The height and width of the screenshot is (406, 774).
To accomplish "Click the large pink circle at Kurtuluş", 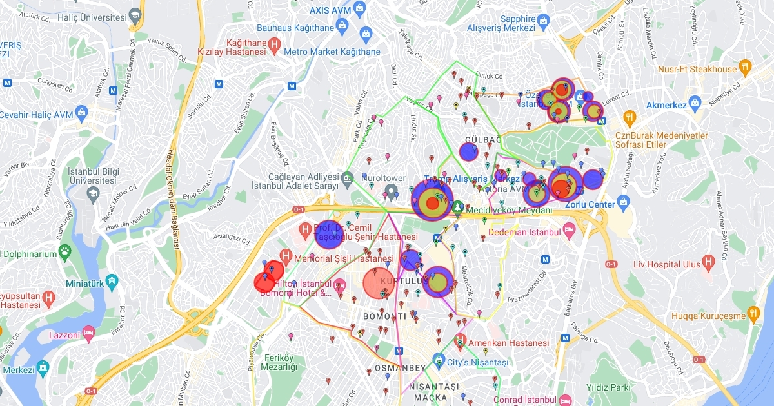I will [x=379, y=283].
